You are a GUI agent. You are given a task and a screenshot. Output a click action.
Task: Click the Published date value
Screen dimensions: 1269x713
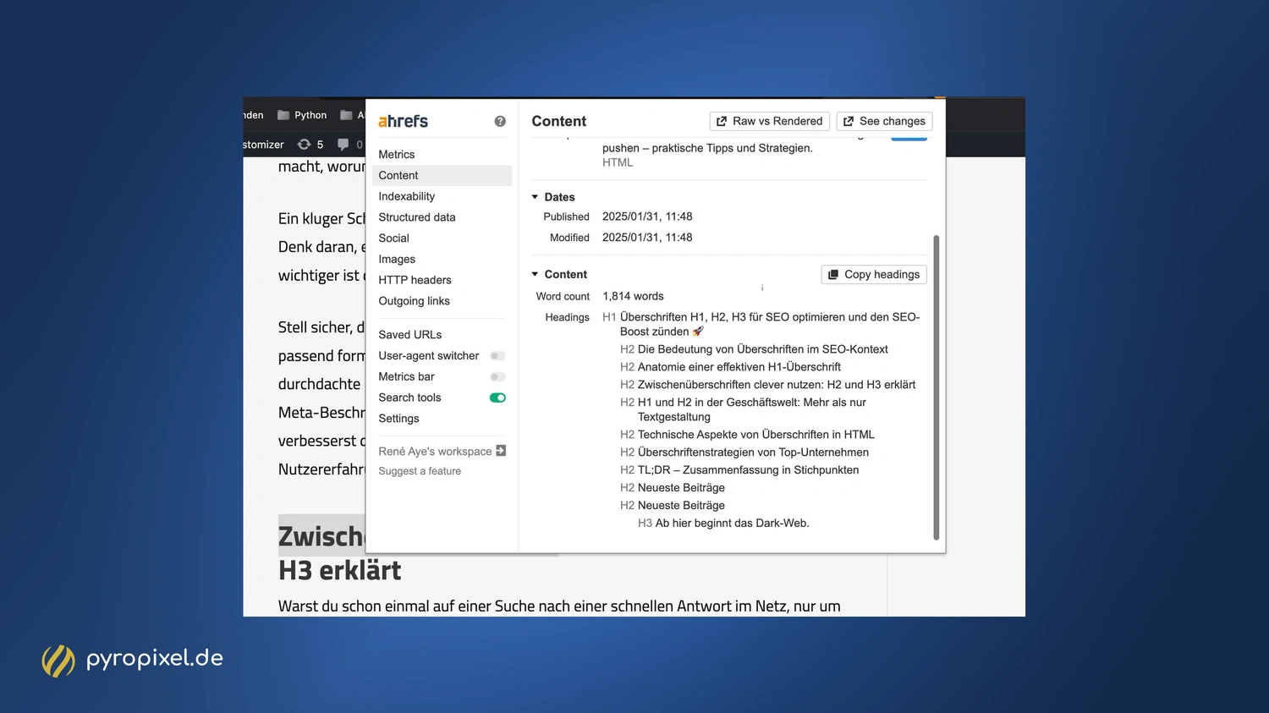pos(647,217)
